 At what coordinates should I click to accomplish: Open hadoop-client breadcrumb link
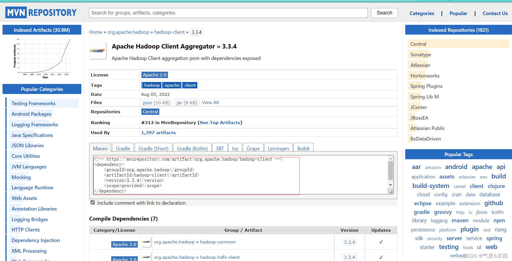[169, 32]
